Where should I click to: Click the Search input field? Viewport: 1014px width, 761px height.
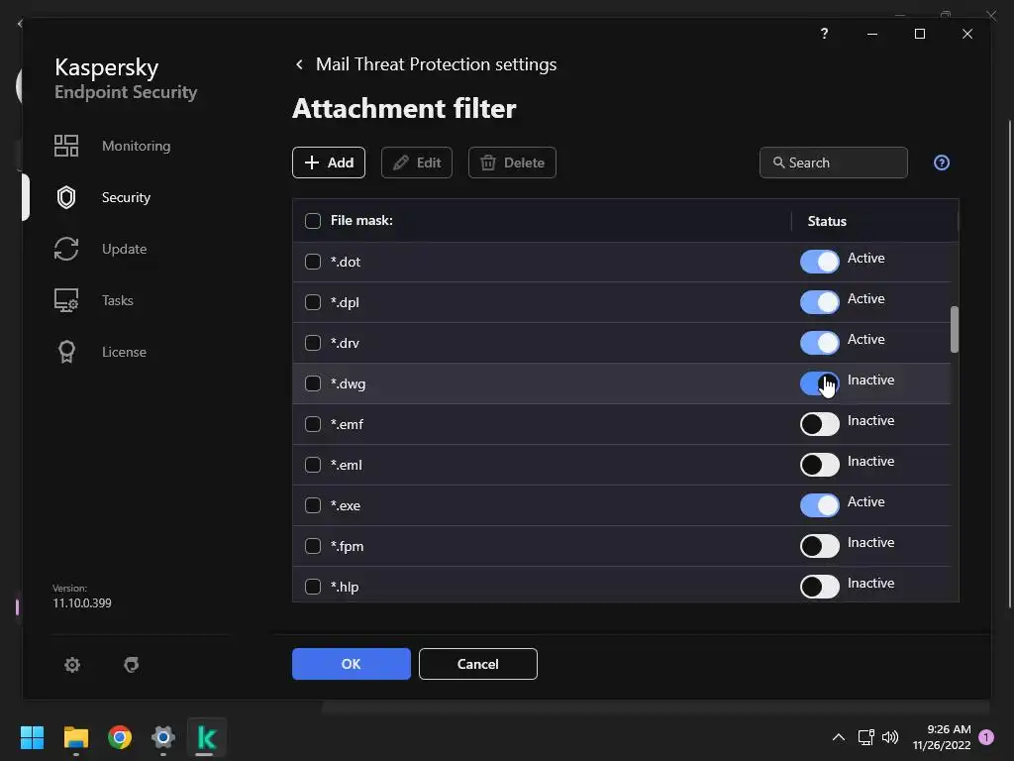834,163
